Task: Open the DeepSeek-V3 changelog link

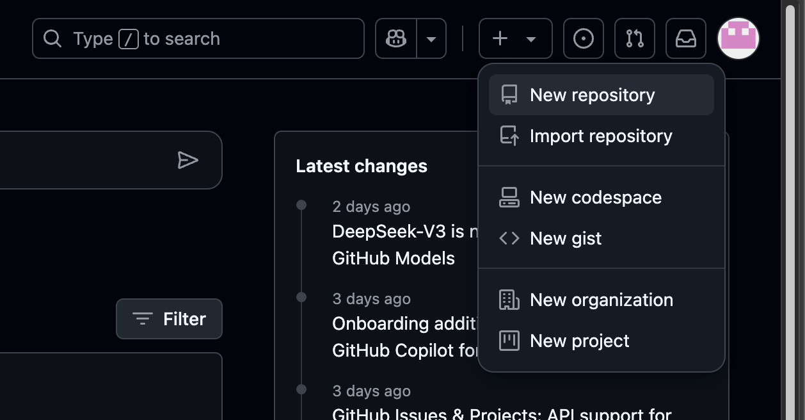Action: (x=404, y=245)
